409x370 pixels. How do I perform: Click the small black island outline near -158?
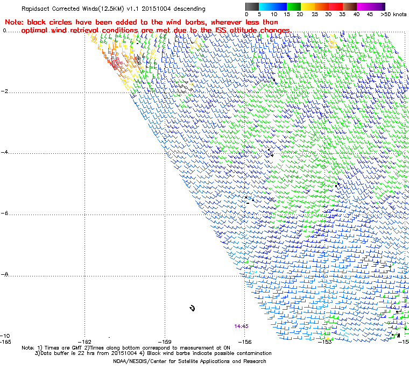(192, 308)
